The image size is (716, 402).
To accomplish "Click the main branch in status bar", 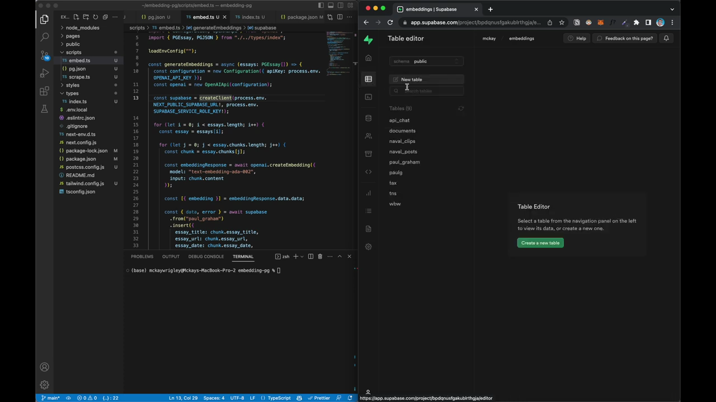I will [x=50, y=398].
